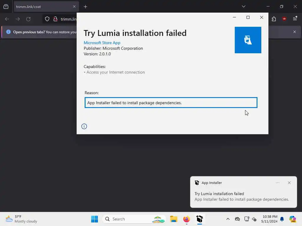This screenshot has width=302, height=226.
Task: Open App Installer notification options ellipsis
Action: 277,183
